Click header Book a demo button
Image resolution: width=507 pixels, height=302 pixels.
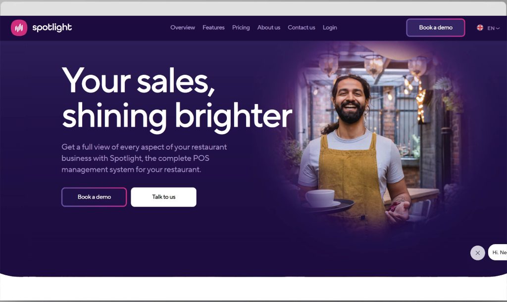[436, 28]
